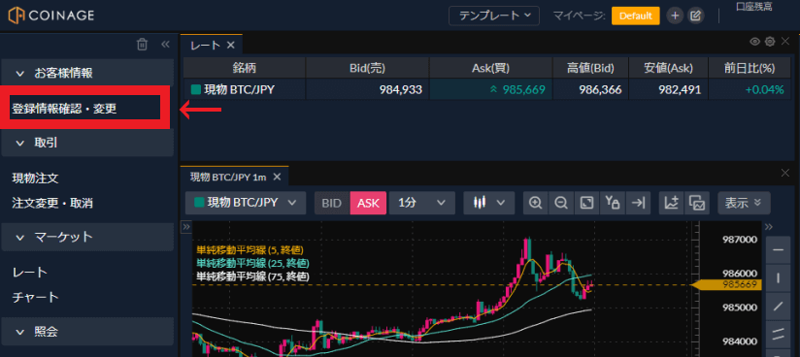Expand the drawing tools panel chevron
Viewport: 800px width, 357px height.
coord(769,227)
